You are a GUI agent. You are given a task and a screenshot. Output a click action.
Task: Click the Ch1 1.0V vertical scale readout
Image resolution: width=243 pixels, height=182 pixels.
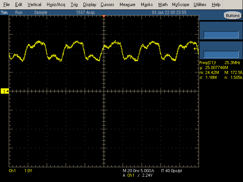(17, 171)
